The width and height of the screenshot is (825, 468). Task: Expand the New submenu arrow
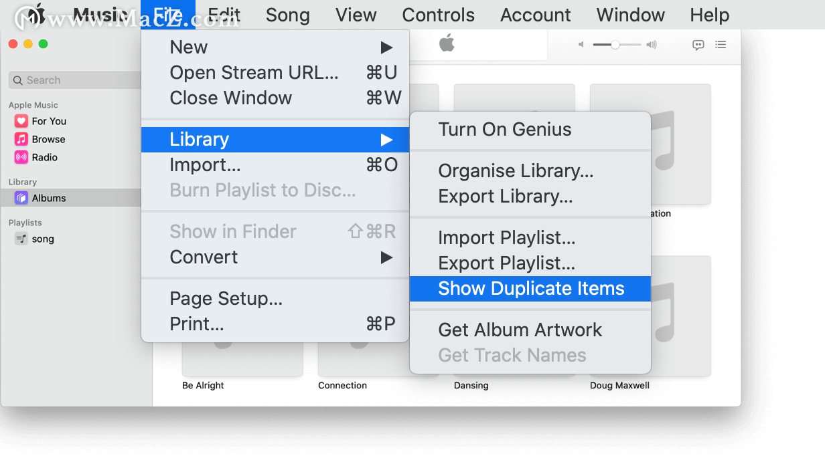tap(386, 47)
